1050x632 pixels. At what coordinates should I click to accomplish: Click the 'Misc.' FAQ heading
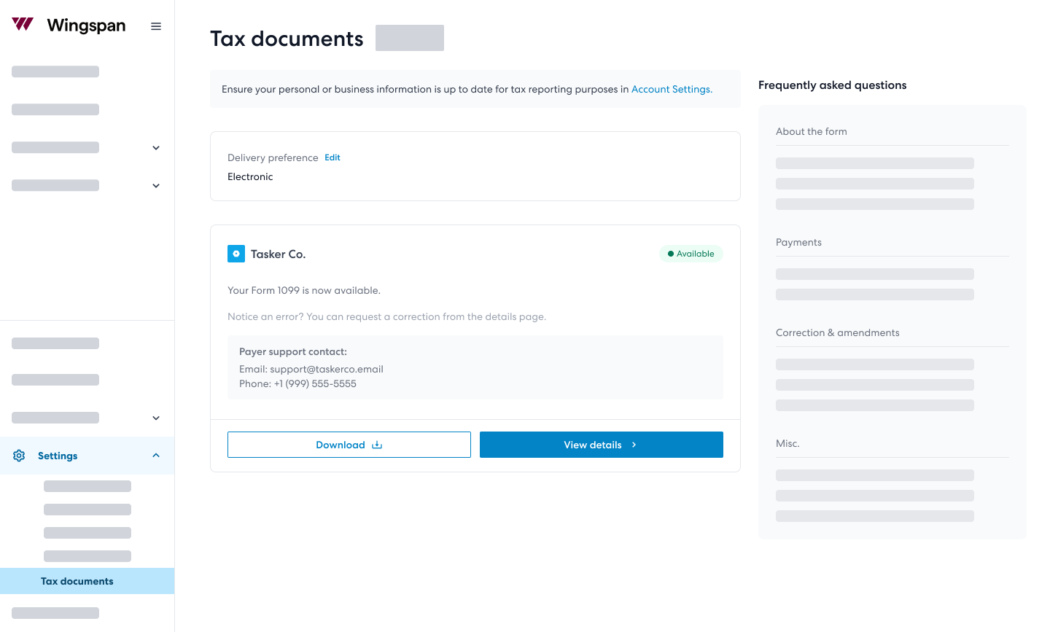pyautogui.click(x=787, y=443)
